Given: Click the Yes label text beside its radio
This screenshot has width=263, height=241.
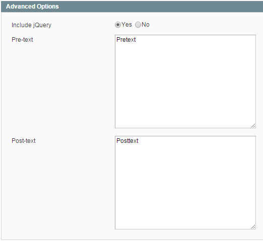Looking at the screenshot, I should click(x=126, y=25).
